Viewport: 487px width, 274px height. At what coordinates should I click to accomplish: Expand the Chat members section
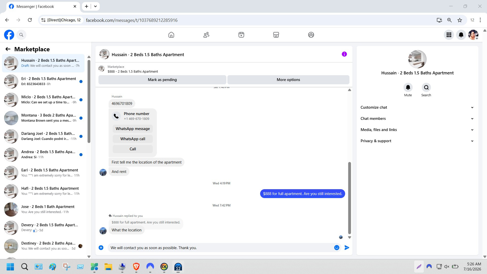tap(417, 119)
